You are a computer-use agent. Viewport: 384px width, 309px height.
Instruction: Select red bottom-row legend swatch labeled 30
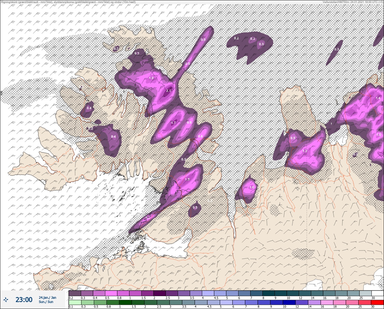pyautogui.click(x=377, y=302)
